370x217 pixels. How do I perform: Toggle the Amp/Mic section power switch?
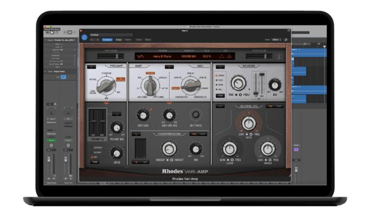pyautogui.click(x=169, y=67)
